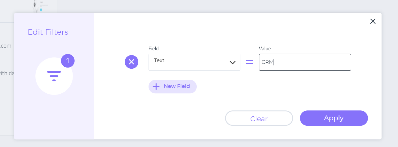Remove the Text filter row
The width and height of the screenshot is (398, 147).
tap(132, 62)
